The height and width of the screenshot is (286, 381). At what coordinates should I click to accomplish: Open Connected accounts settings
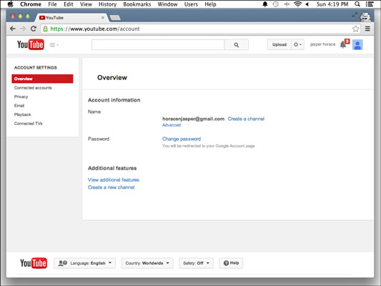click(x=33, y=88)
